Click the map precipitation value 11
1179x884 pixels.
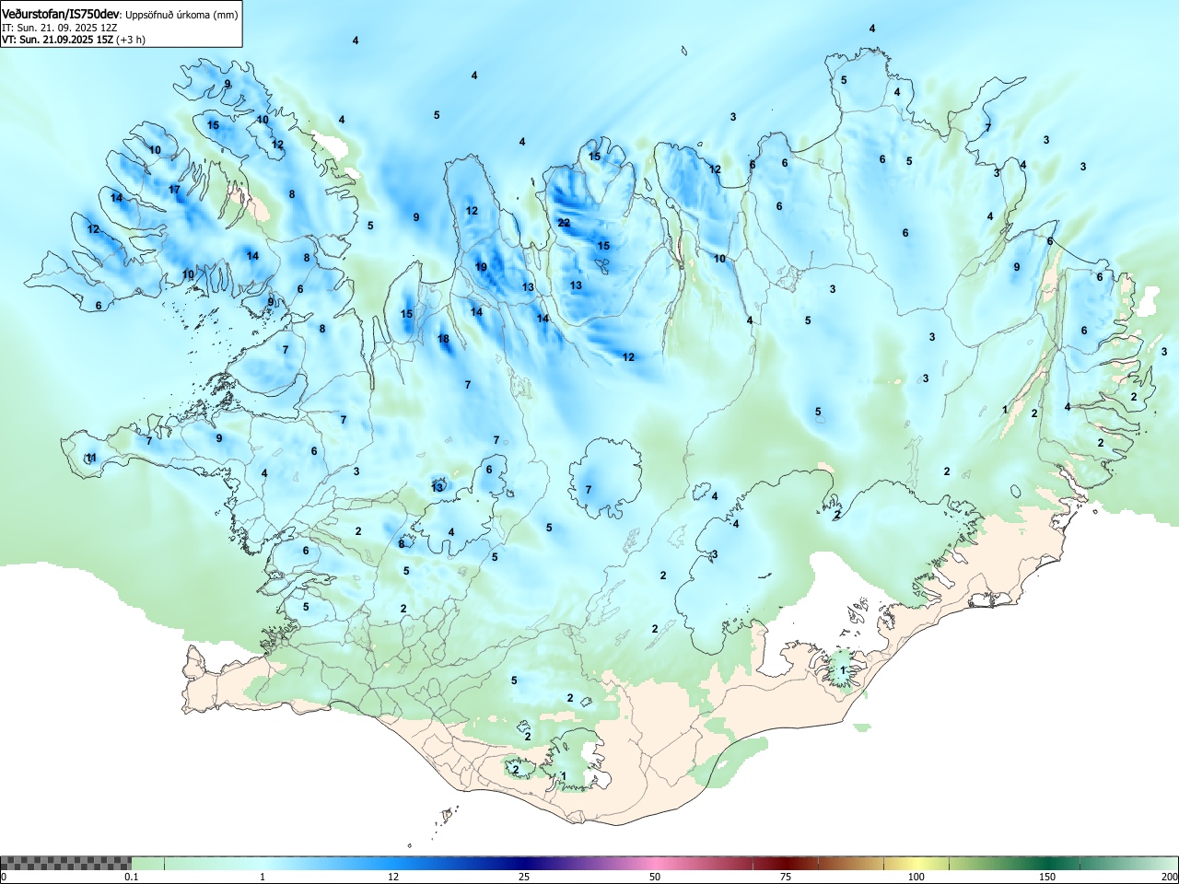click(x=90, y=458)
